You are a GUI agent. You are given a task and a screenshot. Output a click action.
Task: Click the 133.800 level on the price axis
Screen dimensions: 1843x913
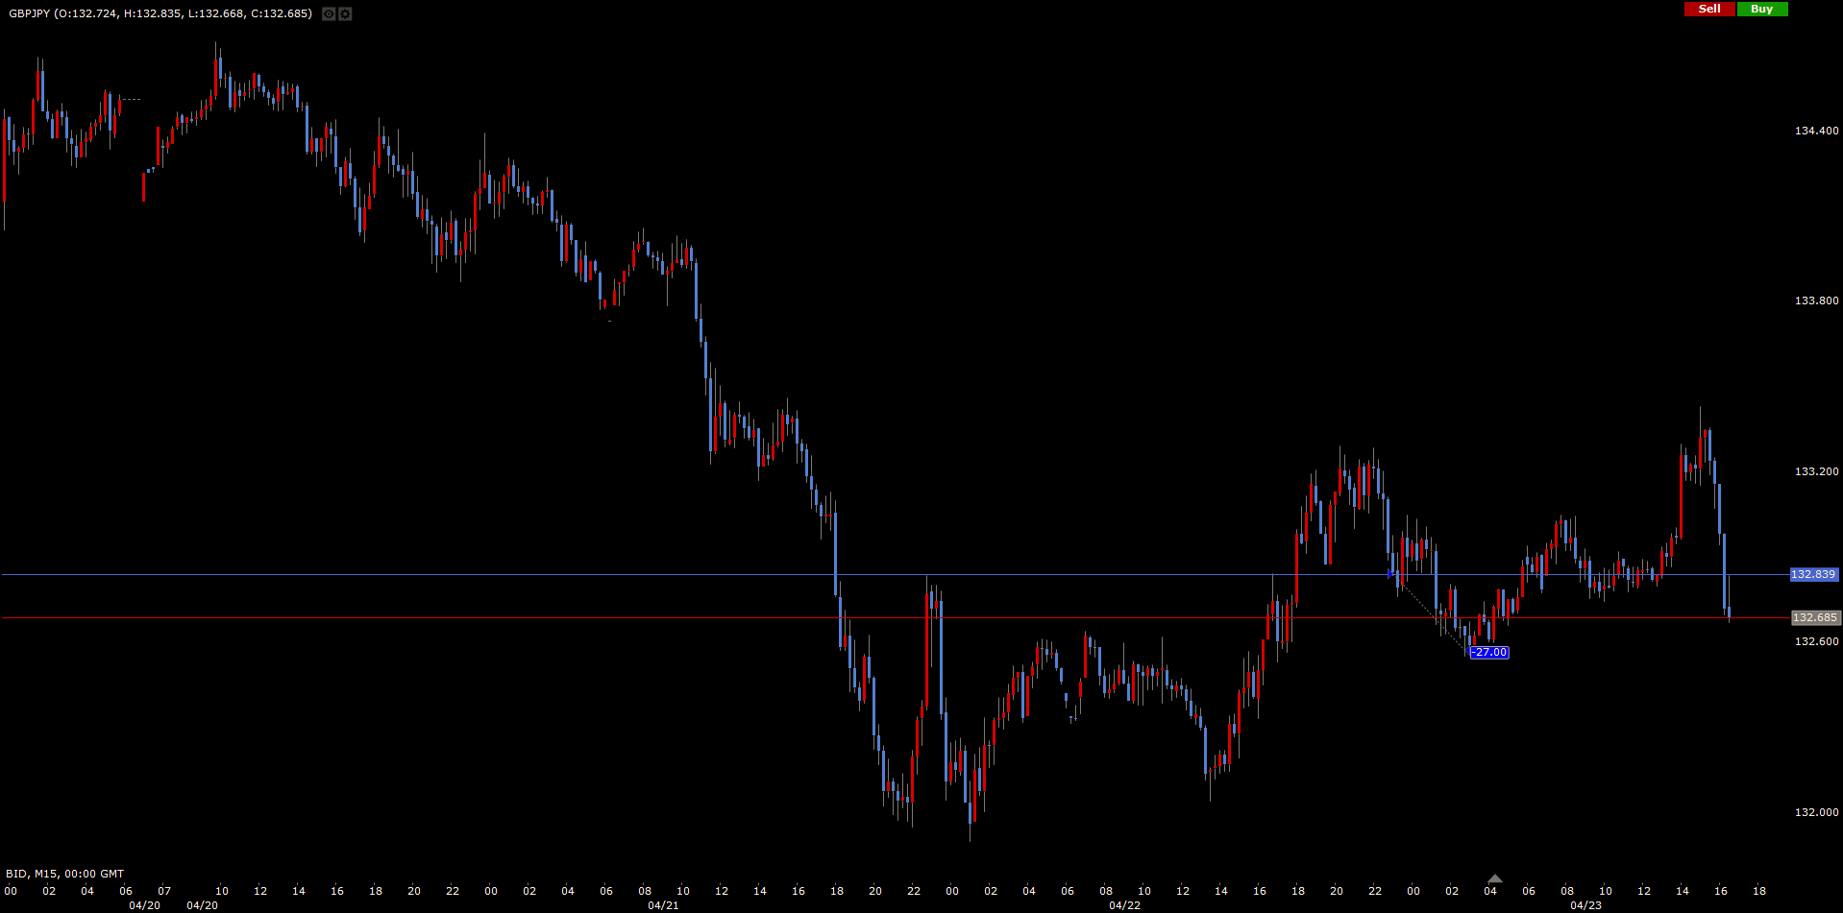click(x=1816, y=300)
